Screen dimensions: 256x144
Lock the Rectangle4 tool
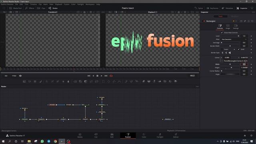(249, 21)
